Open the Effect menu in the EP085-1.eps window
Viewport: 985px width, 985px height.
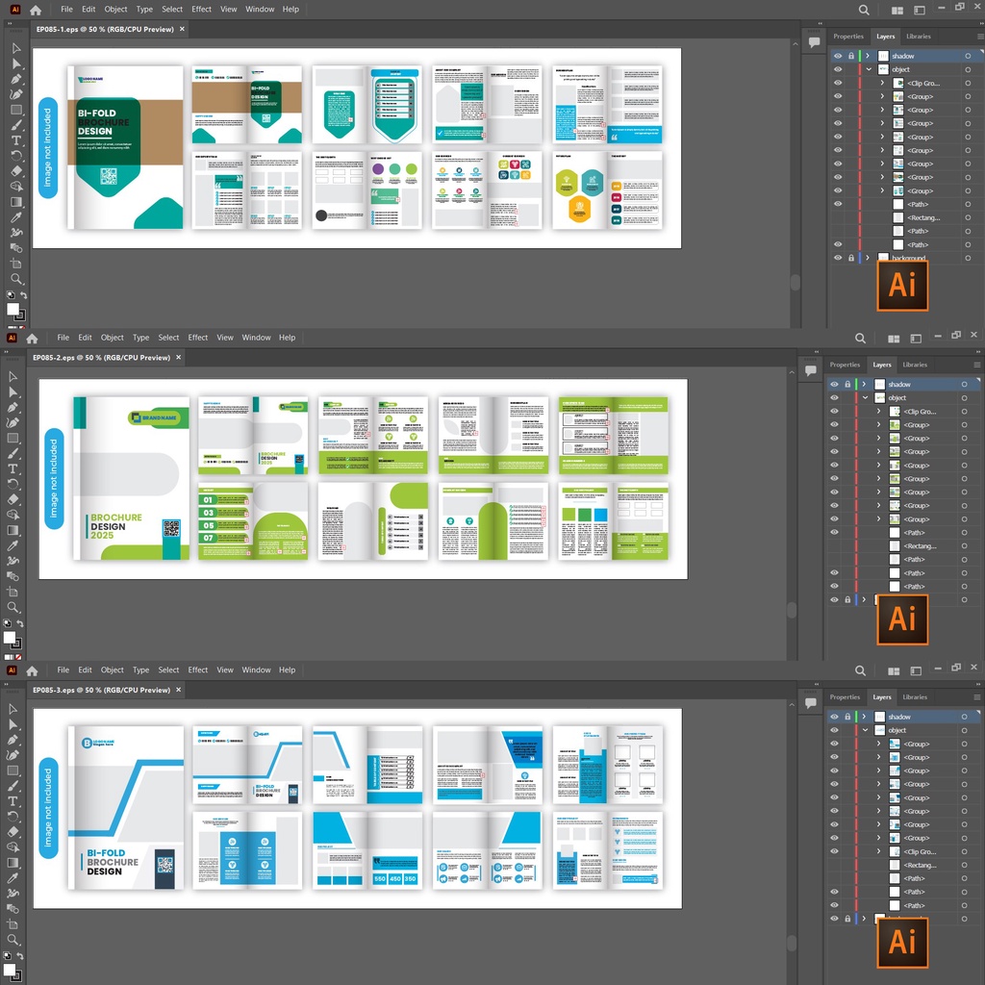click(x=201, y=10)
